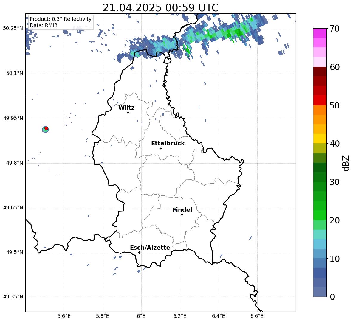Click the colorbar tick value 50
Viewport: 353px width, 322px height.
click(335, 105)
